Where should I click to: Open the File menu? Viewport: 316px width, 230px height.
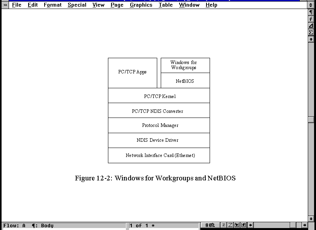16,5
